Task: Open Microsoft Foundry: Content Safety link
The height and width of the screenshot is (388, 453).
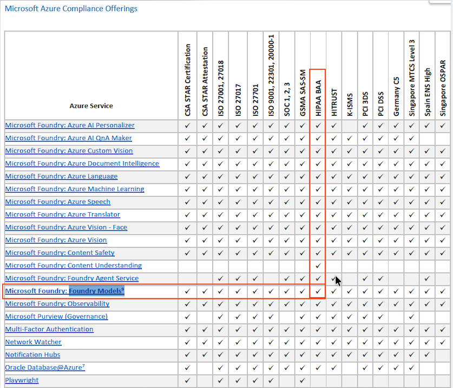Action: [x=60, y=253]
